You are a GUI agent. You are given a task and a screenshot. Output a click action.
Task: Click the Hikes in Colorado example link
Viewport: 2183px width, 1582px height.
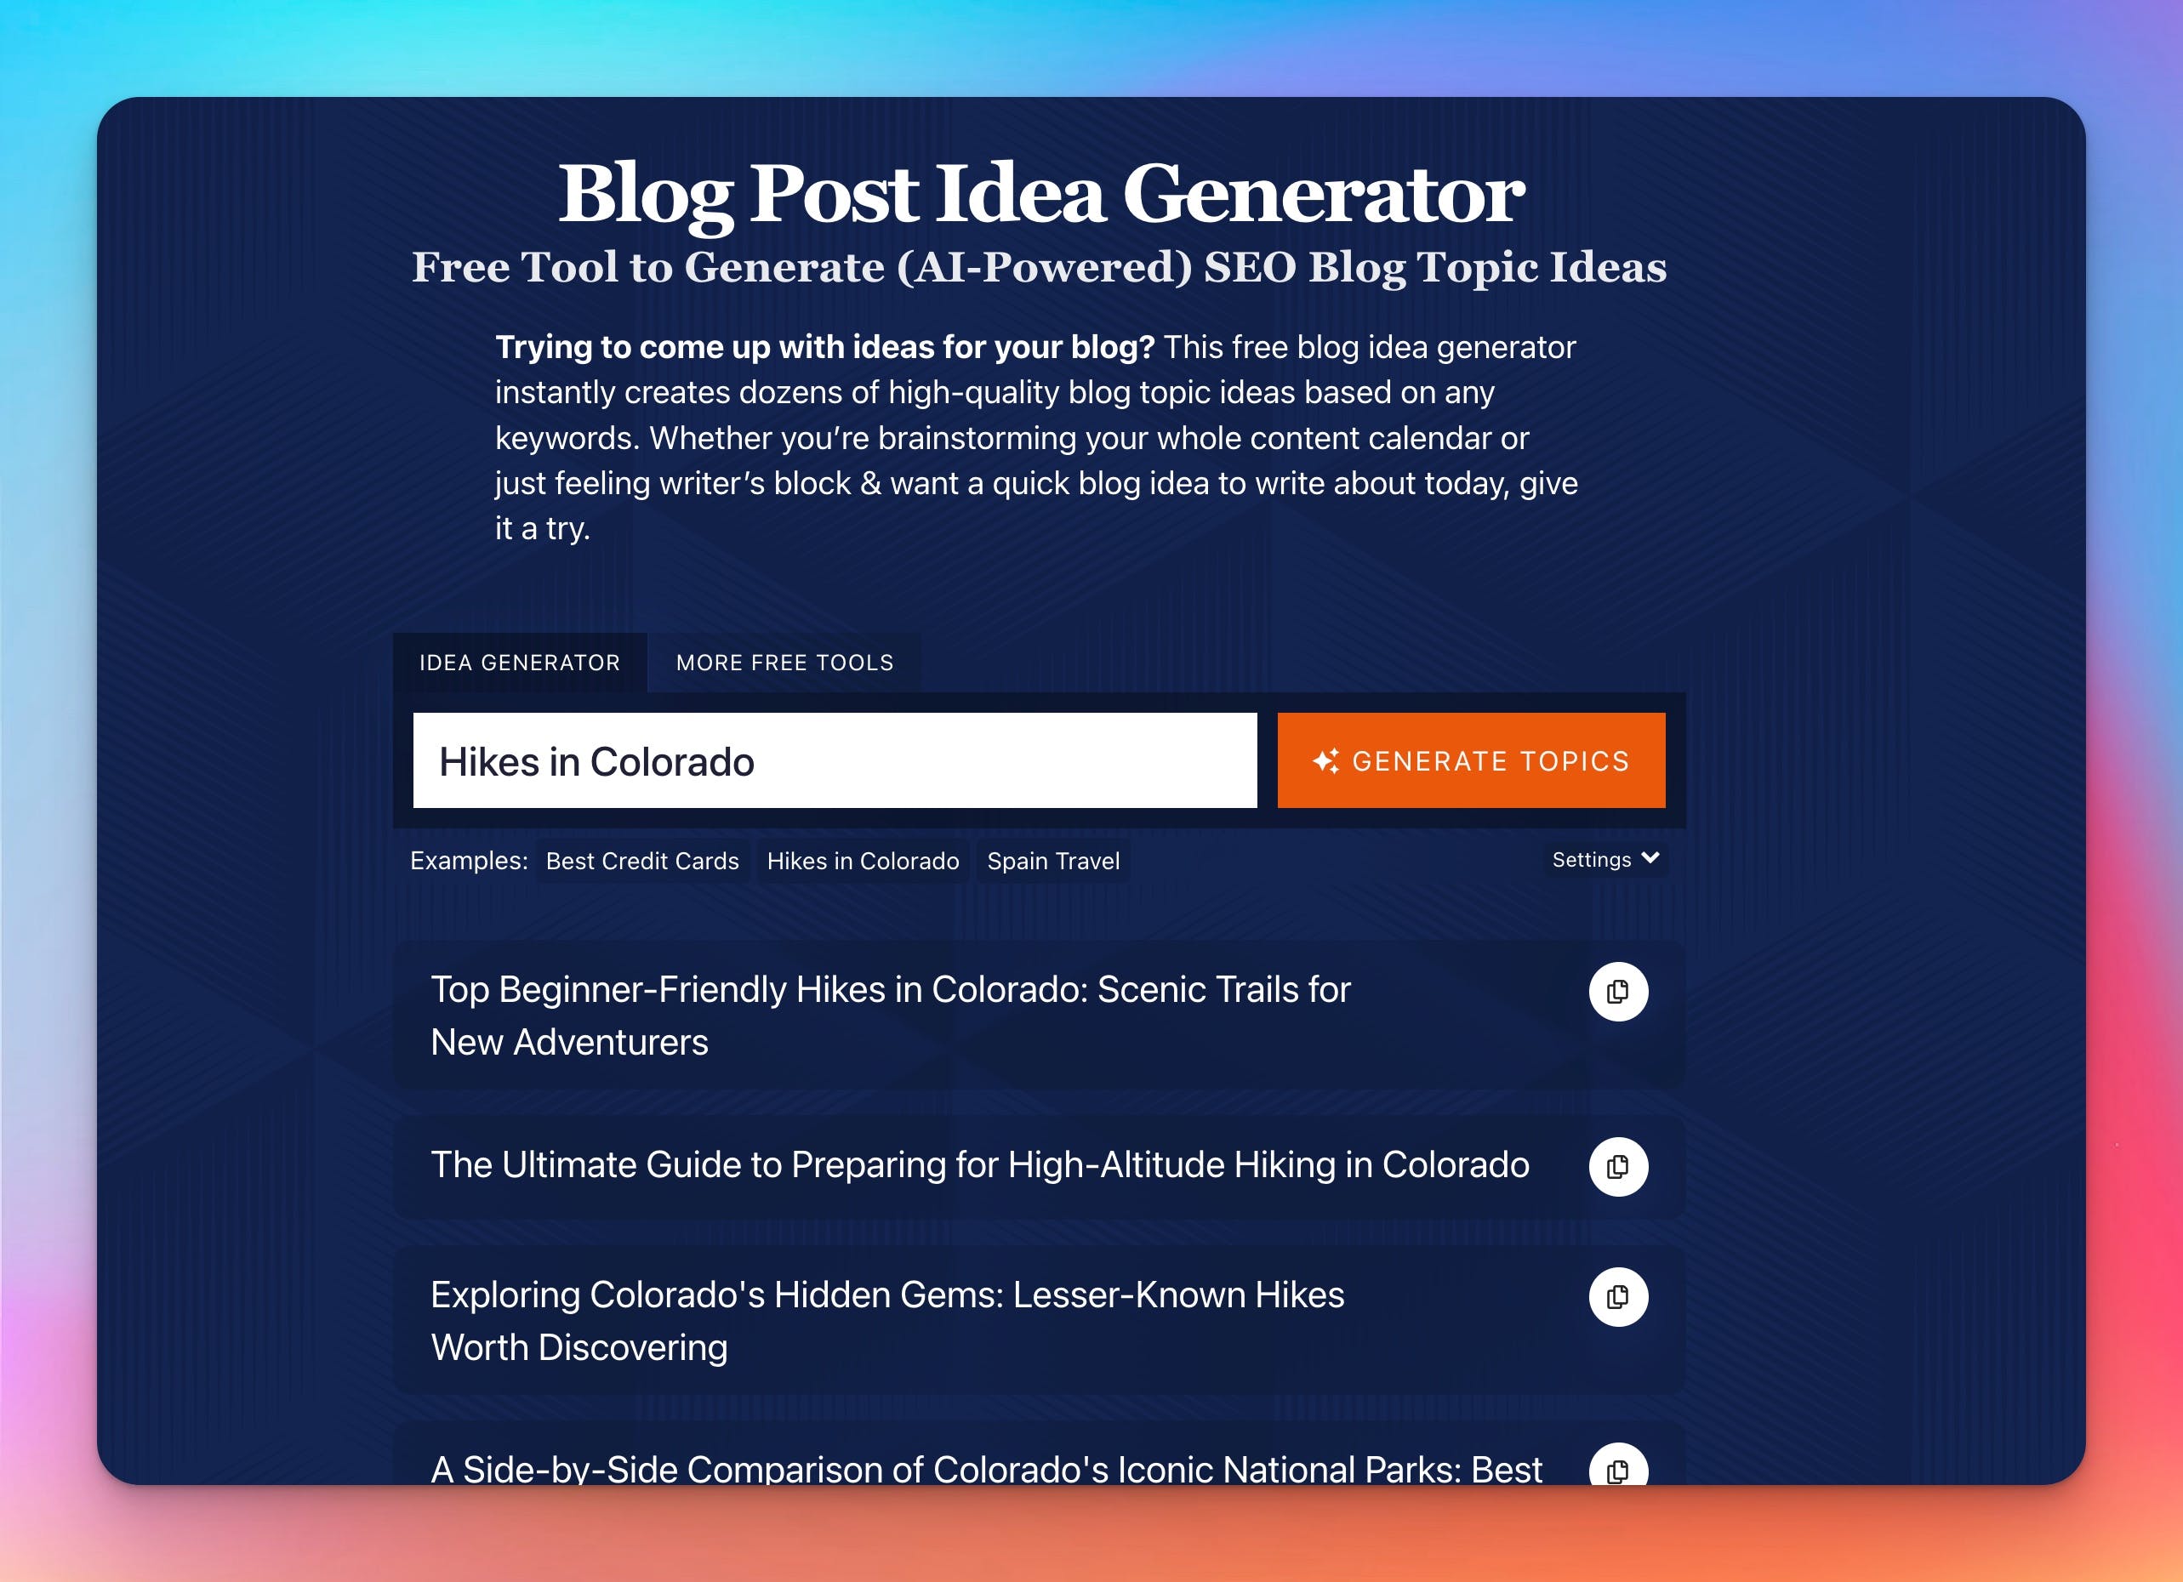(864, 861)
